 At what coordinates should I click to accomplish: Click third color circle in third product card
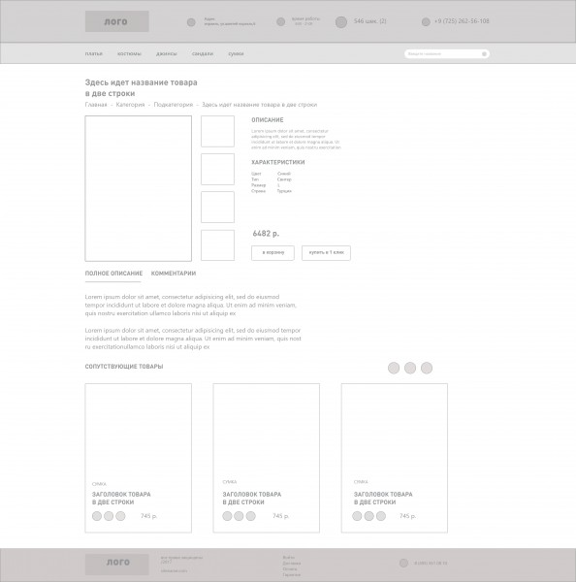pyautogui.click(x=381, y=516)
